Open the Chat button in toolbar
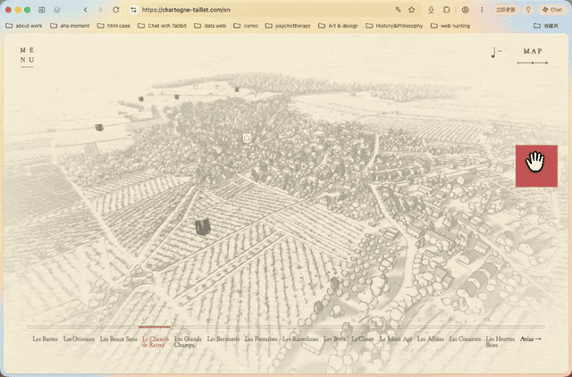 pos(551,10)
